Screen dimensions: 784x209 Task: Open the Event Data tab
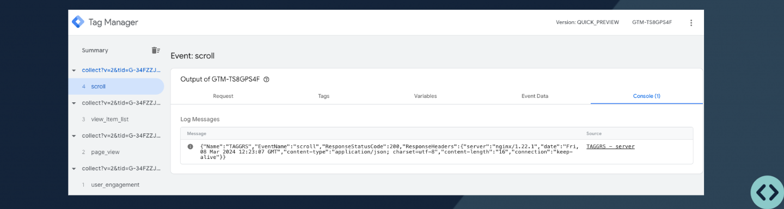coord(535,96)
